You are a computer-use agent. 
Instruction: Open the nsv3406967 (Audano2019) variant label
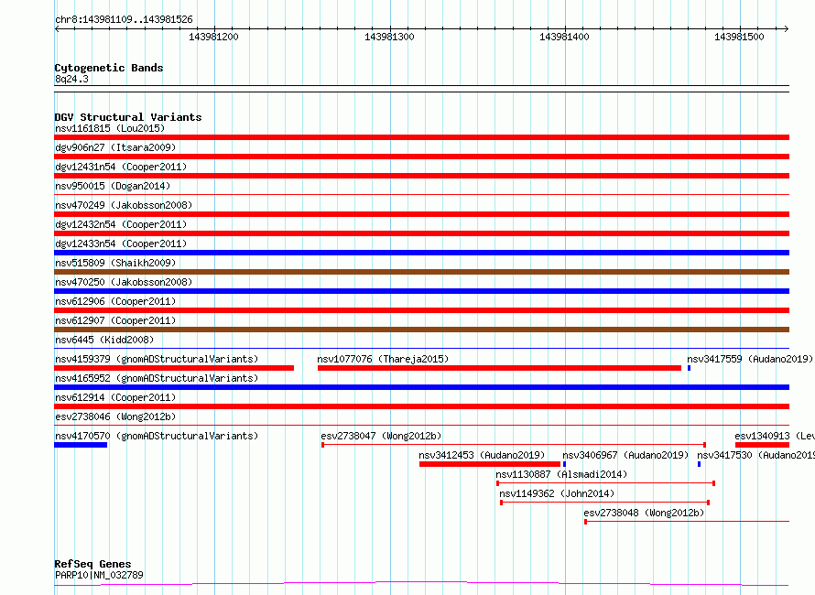pyautogui.click(x=625, y=455)
